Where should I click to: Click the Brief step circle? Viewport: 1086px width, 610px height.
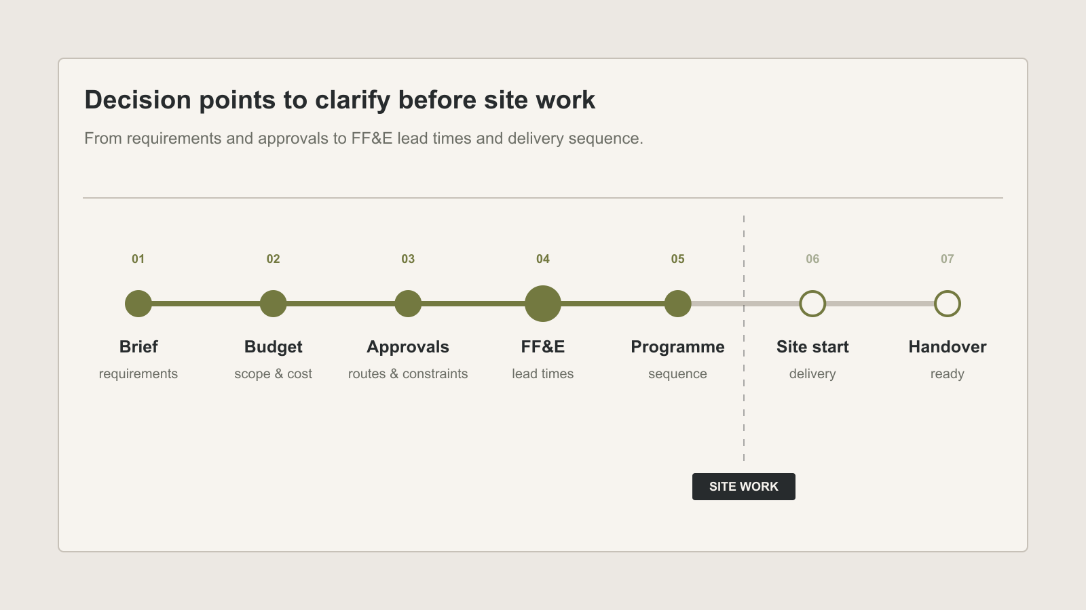click(x=138, y=304)
